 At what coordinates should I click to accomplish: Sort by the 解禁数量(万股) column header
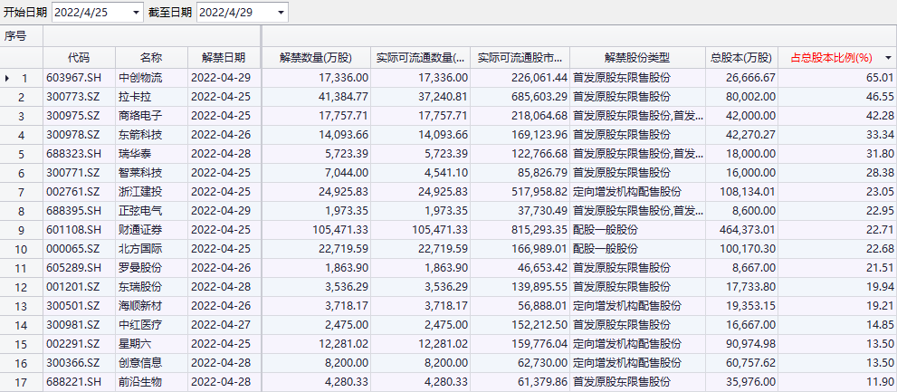tap(316, 58)
